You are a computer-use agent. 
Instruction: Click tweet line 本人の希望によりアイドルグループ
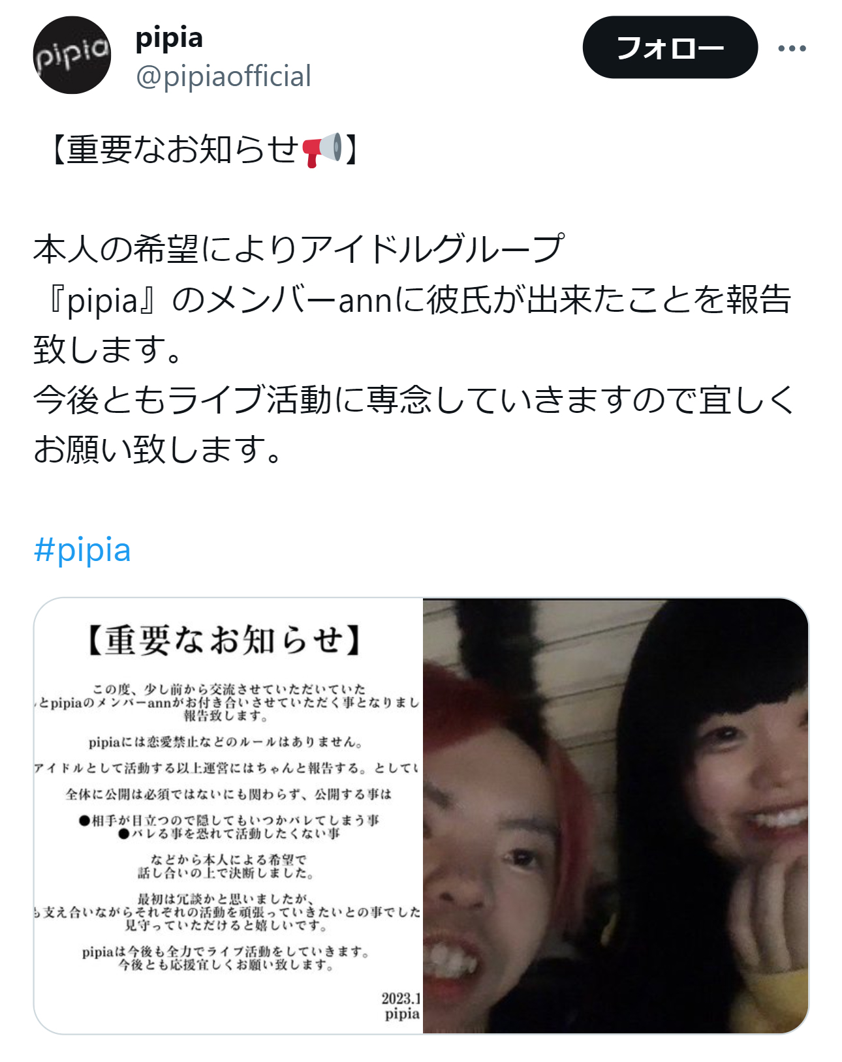point(299,249)
